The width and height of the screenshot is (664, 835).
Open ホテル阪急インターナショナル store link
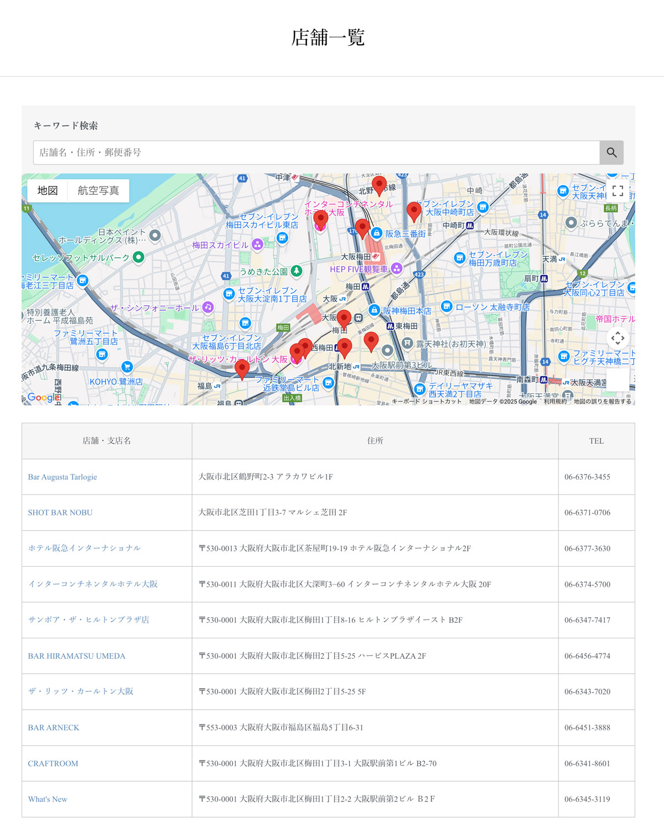[84, 548]
